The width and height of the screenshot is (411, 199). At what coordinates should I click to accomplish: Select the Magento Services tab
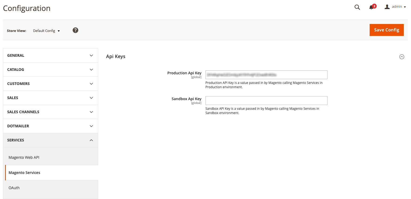[x=25, y=173]
